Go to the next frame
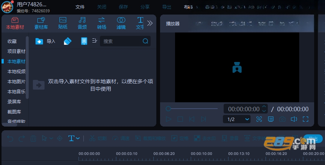 point(203,119)
